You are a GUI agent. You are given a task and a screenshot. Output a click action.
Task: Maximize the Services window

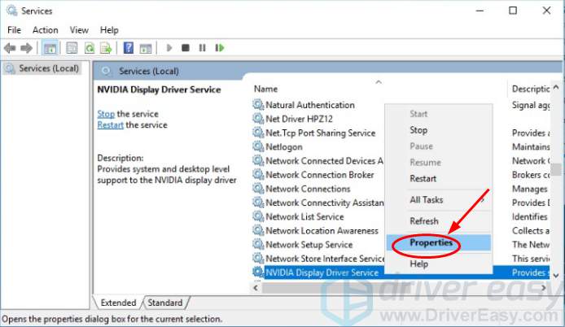click(x=513, y=11)
